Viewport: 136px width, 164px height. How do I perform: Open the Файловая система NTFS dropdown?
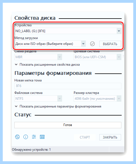point(38,99)
